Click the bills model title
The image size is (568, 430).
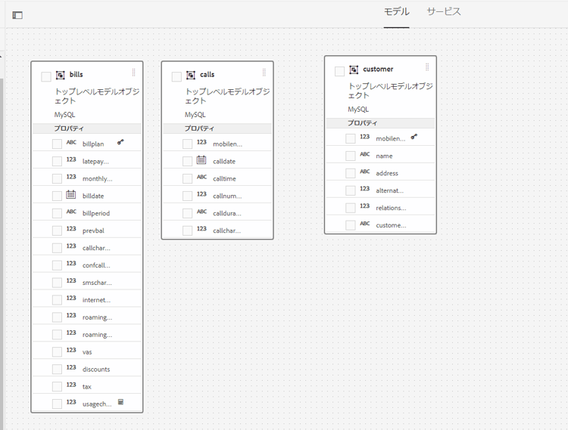click(76, 74)
